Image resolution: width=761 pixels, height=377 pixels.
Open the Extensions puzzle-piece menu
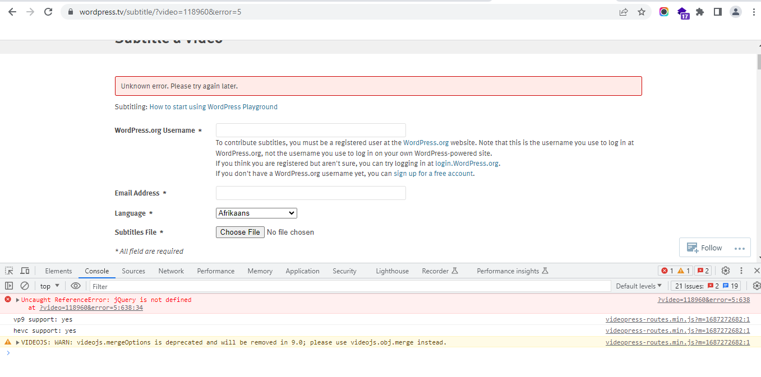[x=700, y=12]
